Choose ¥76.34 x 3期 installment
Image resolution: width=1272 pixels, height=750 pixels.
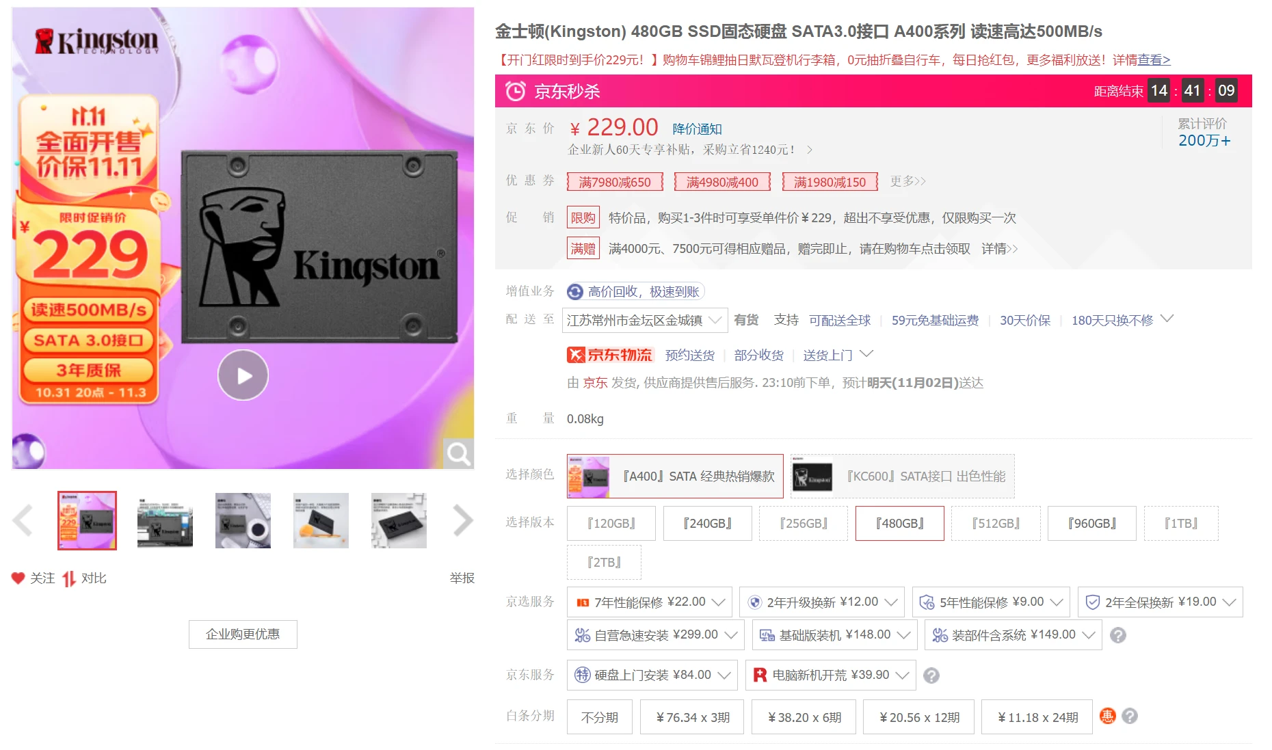(x=692, y=717)
